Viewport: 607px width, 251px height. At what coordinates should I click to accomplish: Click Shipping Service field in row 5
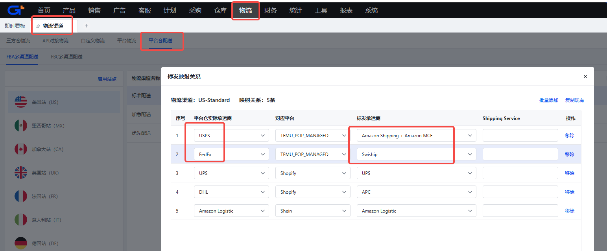[520, 211]
